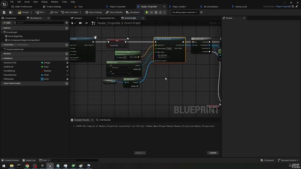Toggle FoundEnemy variable visibility eye
301x169 pixels.
pyautogui.click(x=67, y=71)
